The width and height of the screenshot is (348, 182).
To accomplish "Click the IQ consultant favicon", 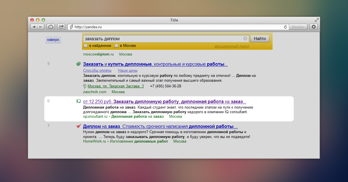I will point(79,101).
